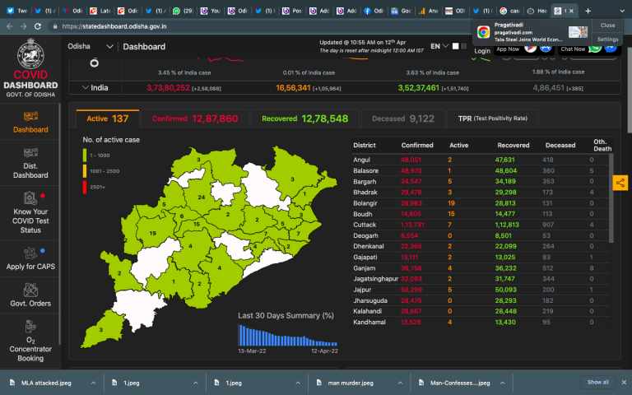Click the green 1 - 1000 legend swatch
632x395 pixels.
tap(85, 154)
